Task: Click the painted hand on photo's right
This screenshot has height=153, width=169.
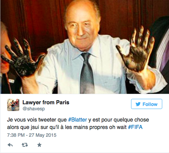Action: 136,50
